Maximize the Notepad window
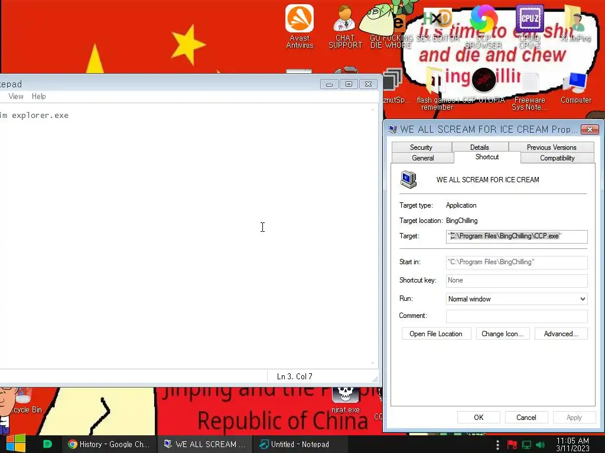 pos(349,84)
